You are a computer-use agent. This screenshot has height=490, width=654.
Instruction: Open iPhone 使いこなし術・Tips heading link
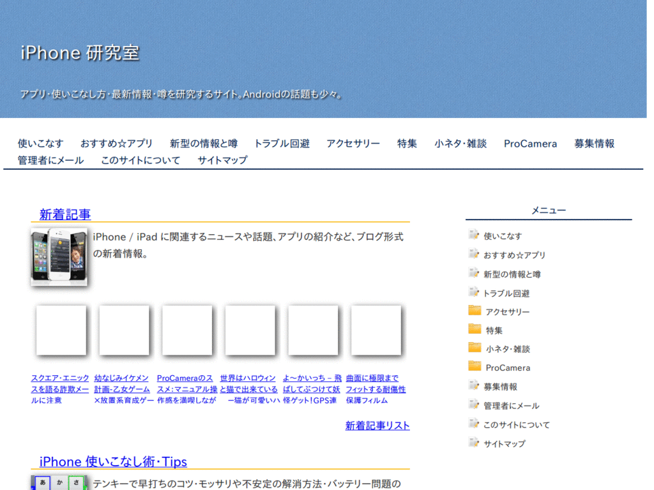[113, 462]
